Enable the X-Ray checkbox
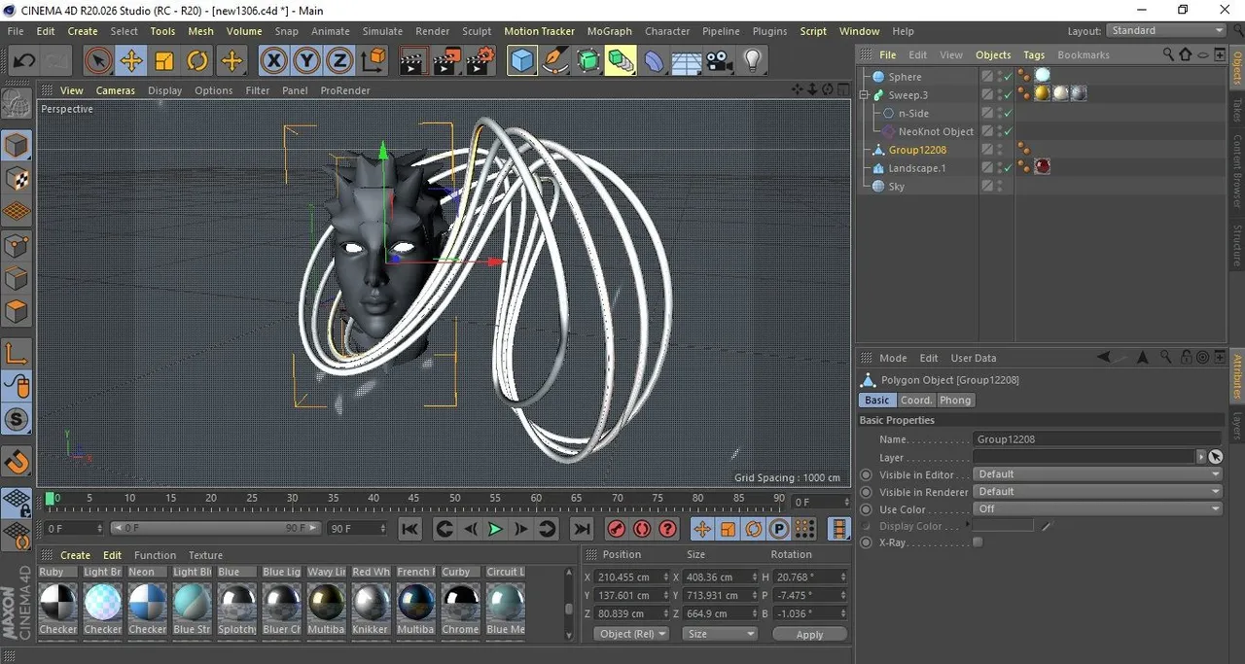Image resolution: width=1245 pixels, height=664 pixels. [x=978, y=542]
